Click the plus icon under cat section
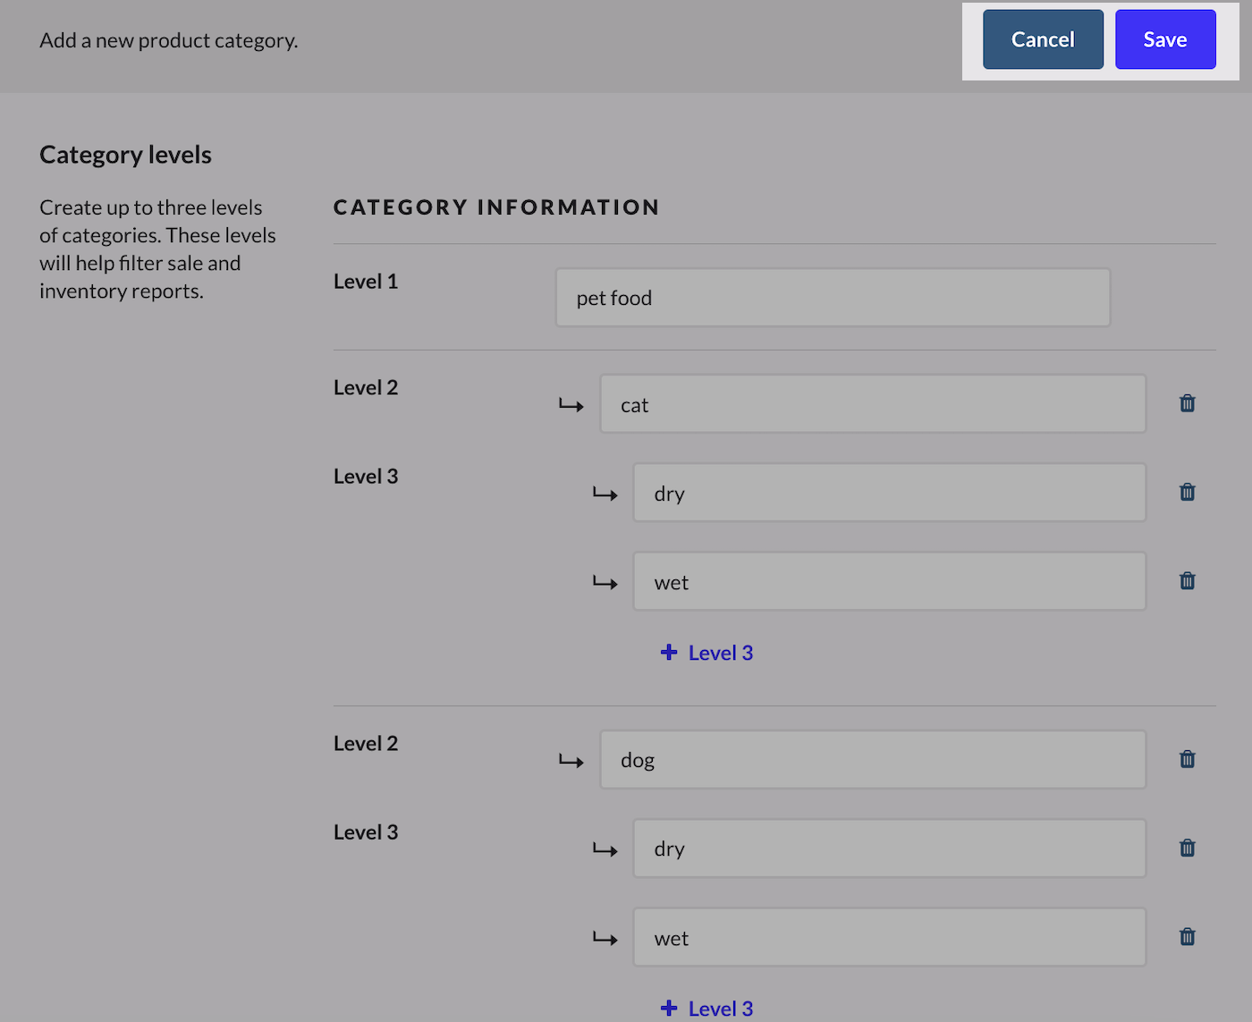The width and height of the screenshot is (1252, 1022). point(669,652)
